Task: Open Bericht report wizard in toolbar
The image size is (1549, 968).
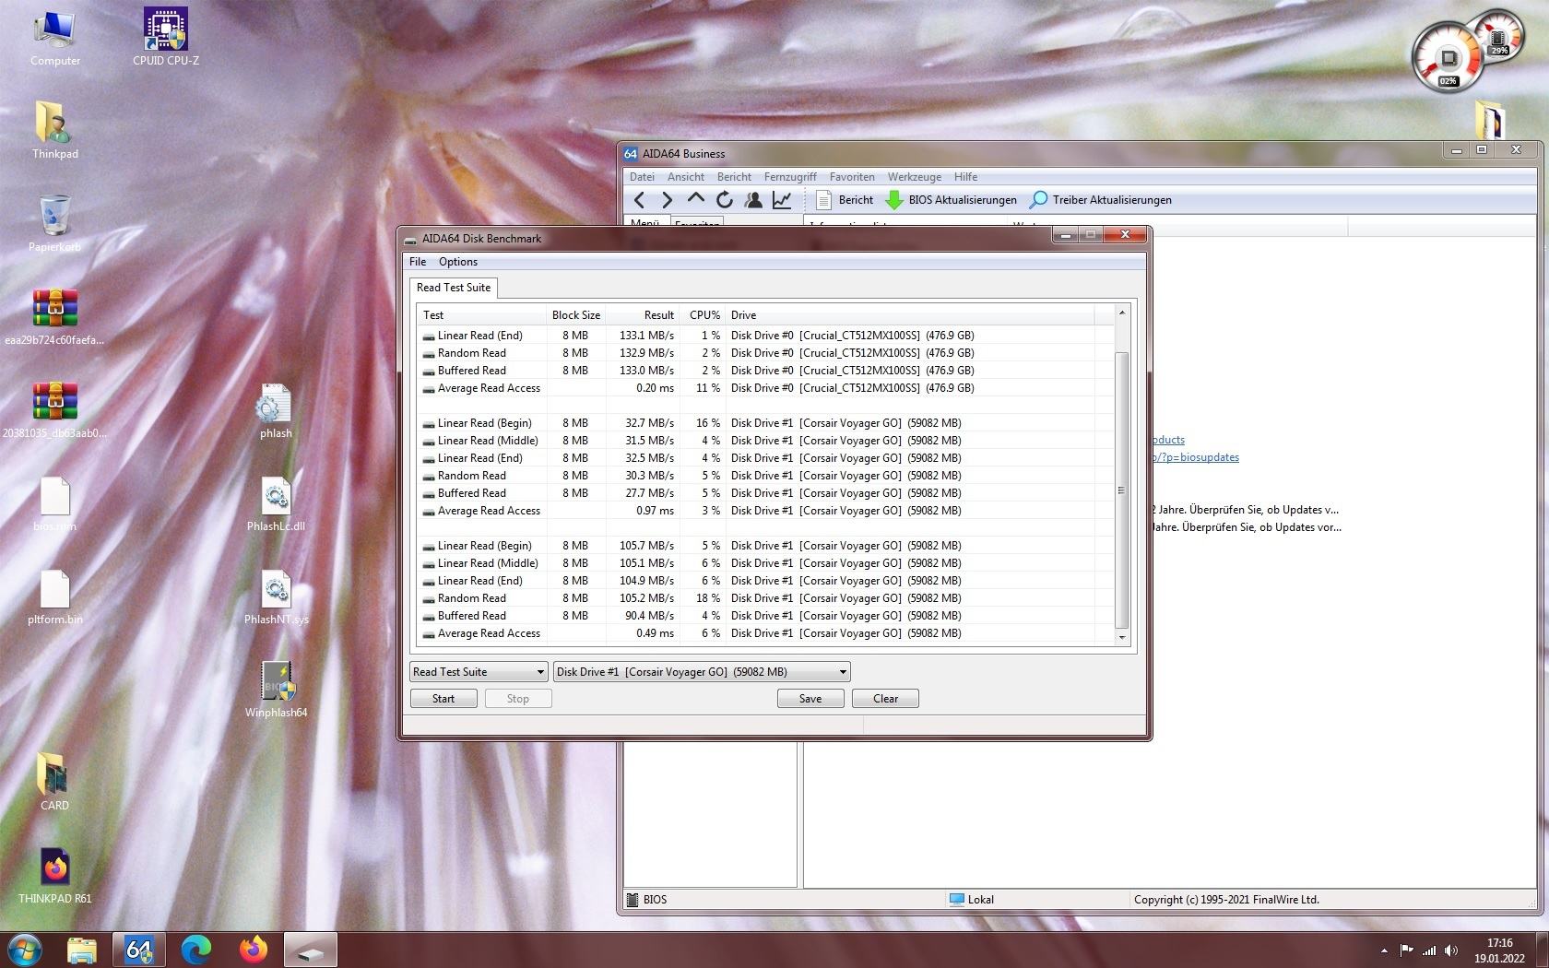Action: [x=844, y=200]
